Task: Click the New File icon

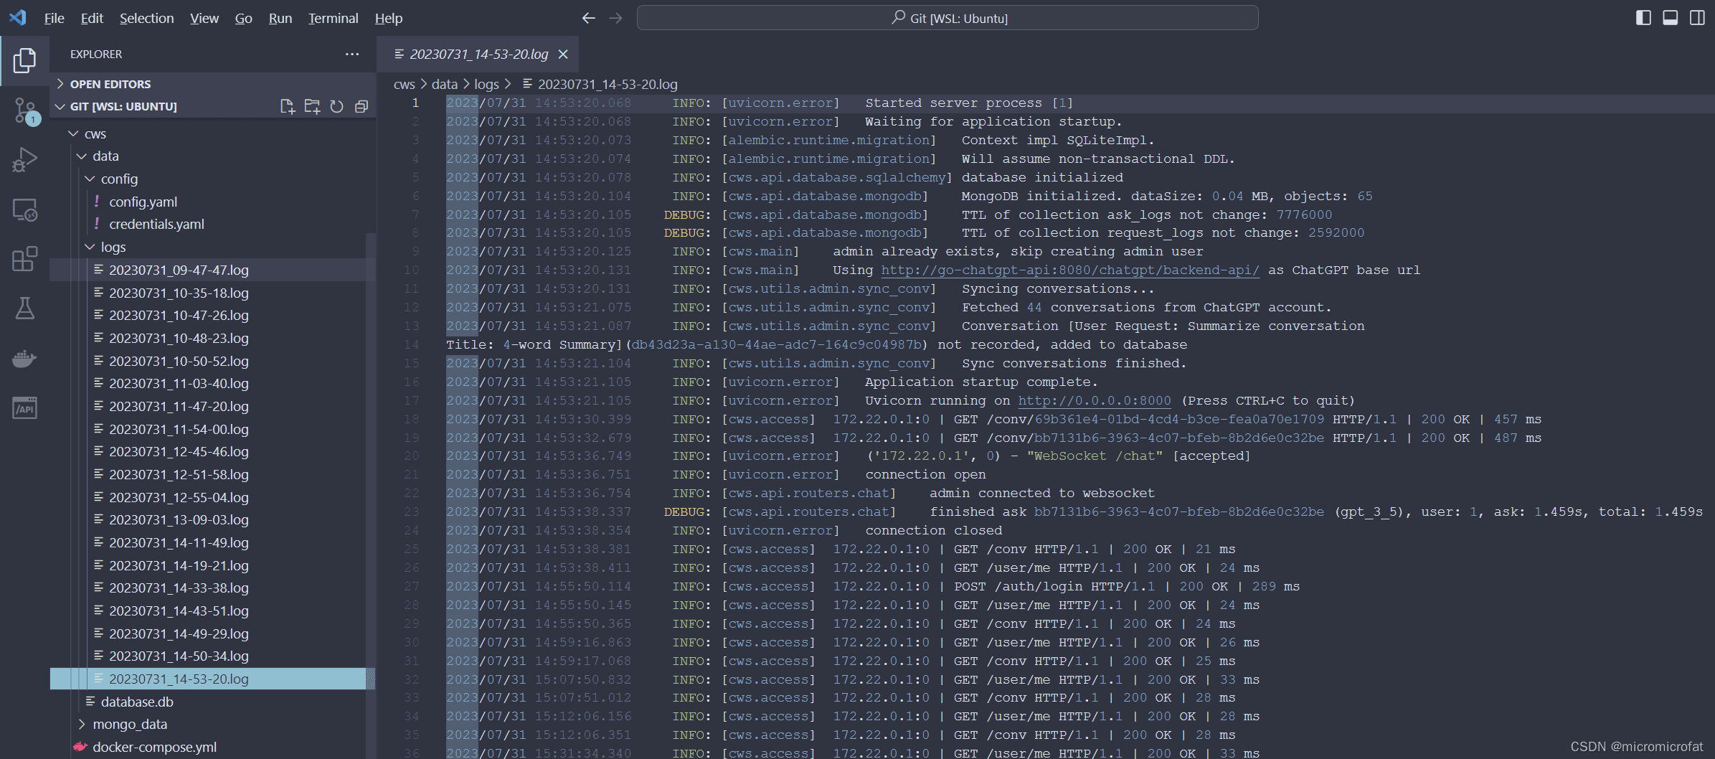Action: point(288,106)
